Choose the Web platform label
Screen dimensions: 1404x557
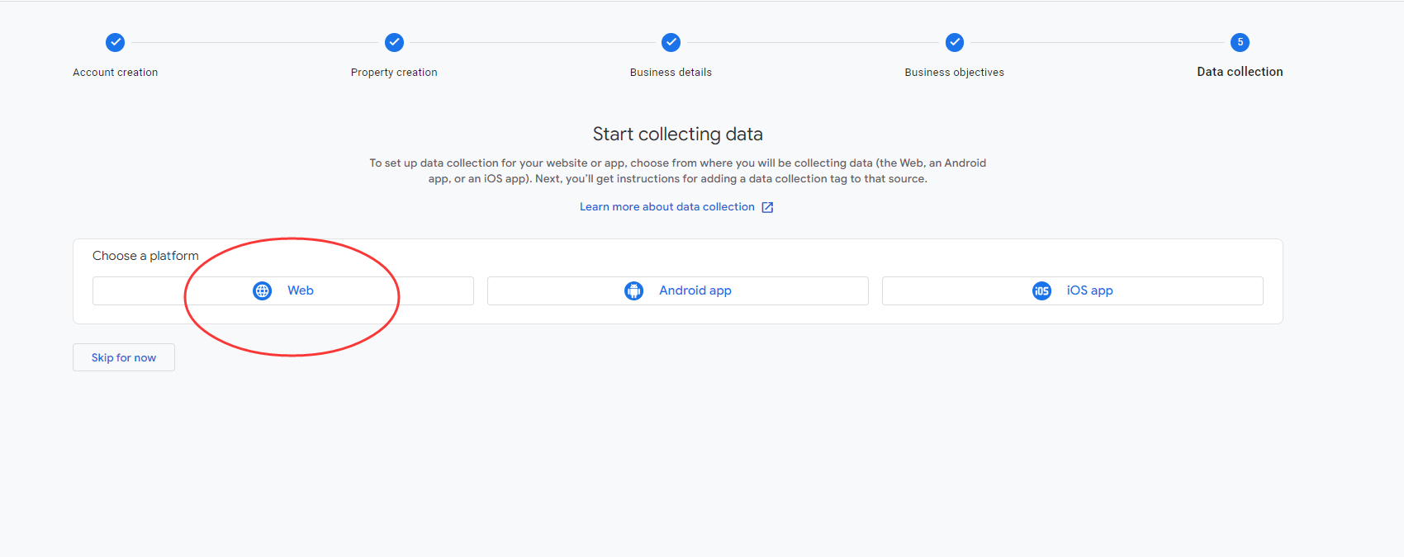301,290
